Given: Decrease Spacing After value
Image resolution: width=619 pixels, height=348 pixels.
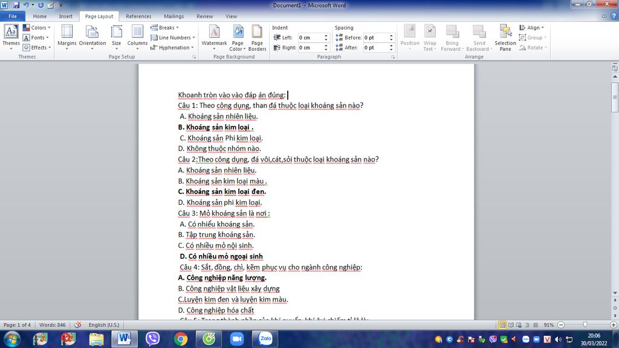Looking at the screenshot, I should [391, 50].
